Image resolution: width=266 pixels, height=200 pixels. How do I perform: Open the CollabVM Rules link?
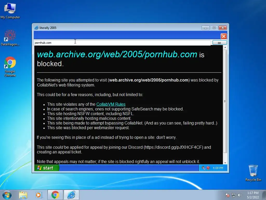111,104
